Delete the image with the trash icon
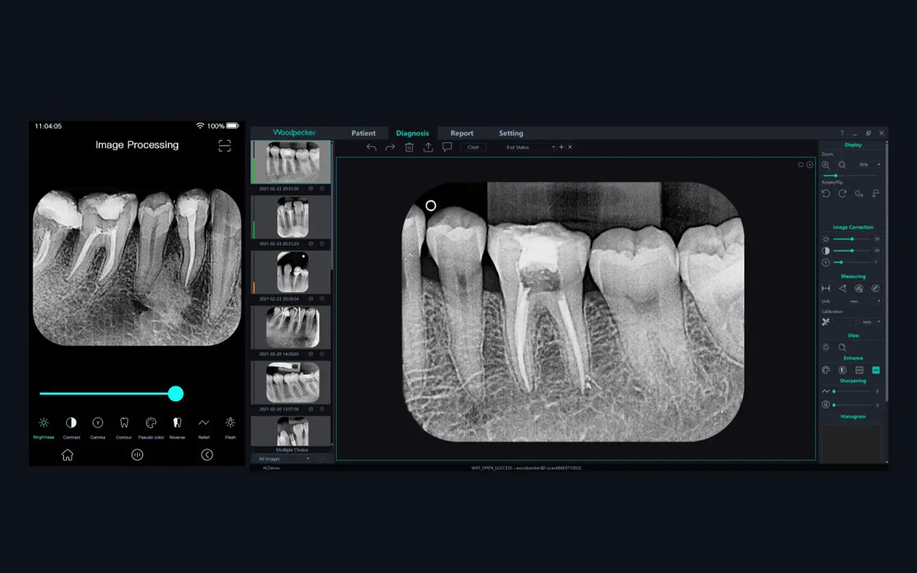Viewport: 917px width, 573px height. click(x=409, y=147)
